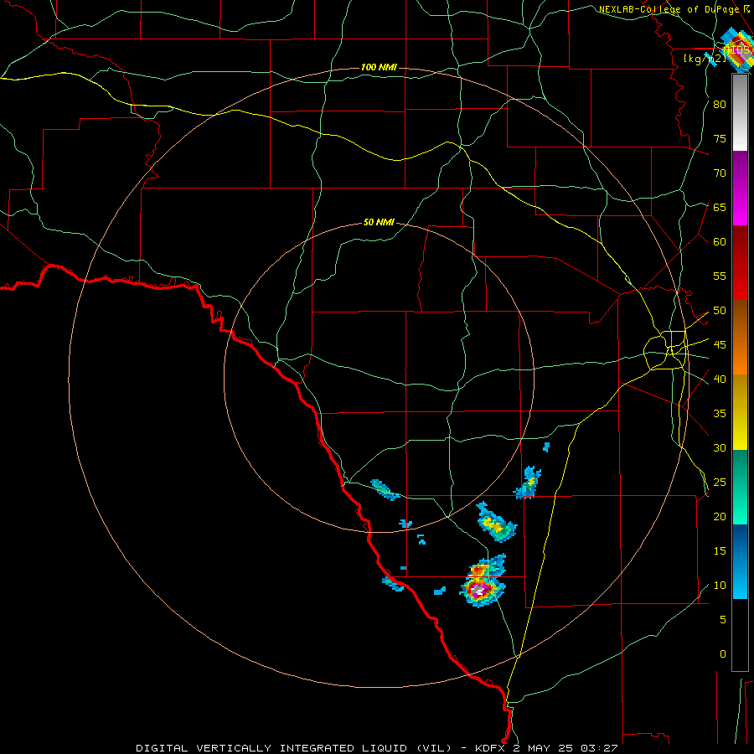This screenshot has height=754, width=754.
Task: Click the 55 value on the VIL scale
Action: [x=720, y=276]
